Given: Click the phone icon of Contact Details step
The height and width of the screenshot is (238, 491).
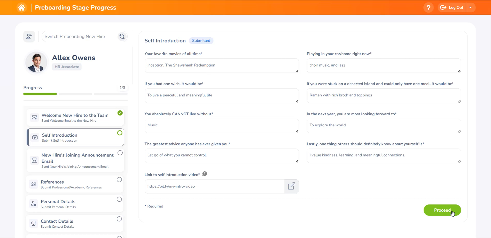Looking at the screenshot, I should tap(34, 223).
